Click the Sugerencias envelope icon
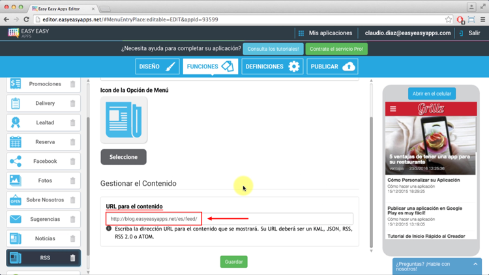The height and width of the screenshot is (275, 489). pyautogui.click(x=15, y=219)
